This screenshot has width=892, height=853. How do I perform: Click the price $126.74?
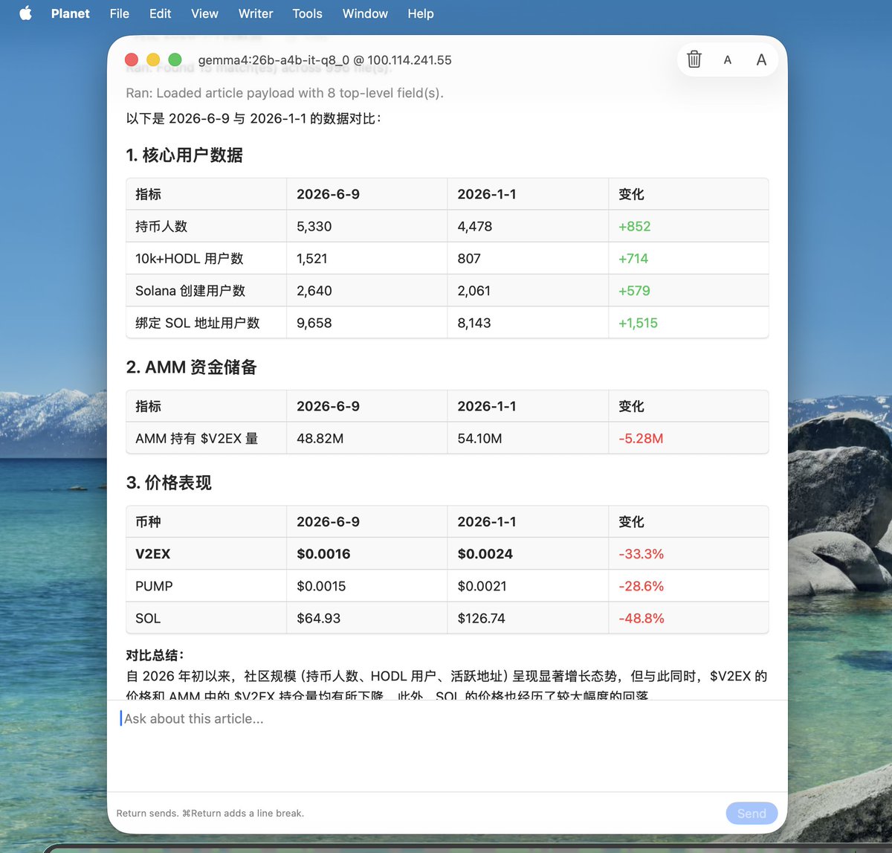pyautogui.click(x=481, y=618)
